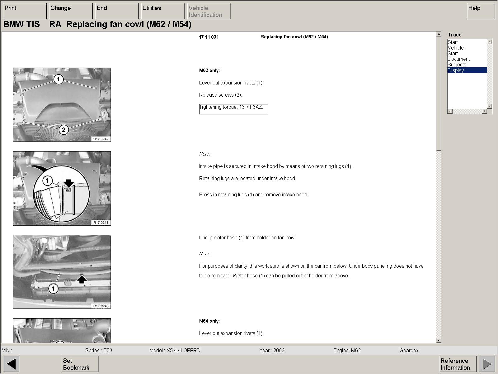The height and width of the screenshot is (374, 498).
Task: Open Reference Information
Action: 458,364
